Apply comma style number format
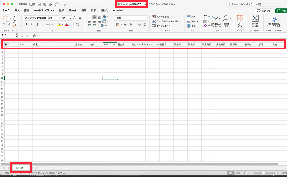287x177 pixels. click(x=131, y=25)
